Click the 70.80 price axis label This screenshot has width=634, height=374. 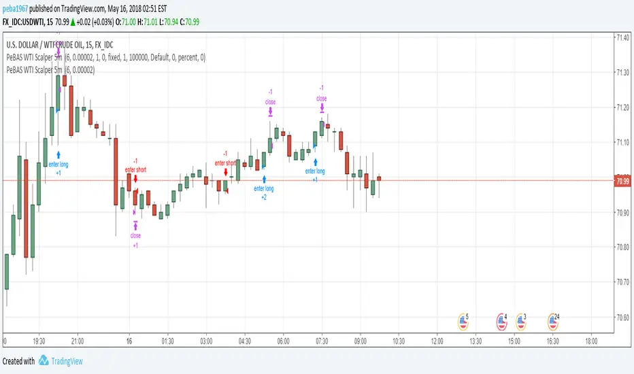(622, 247)
